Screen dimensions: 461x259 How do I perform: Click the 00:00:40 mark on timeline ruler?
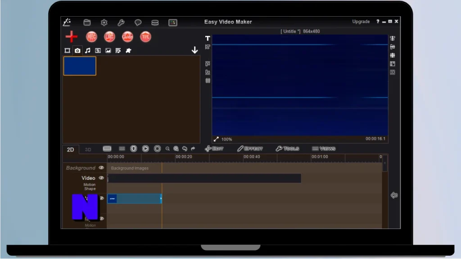[x=252, y=157]
